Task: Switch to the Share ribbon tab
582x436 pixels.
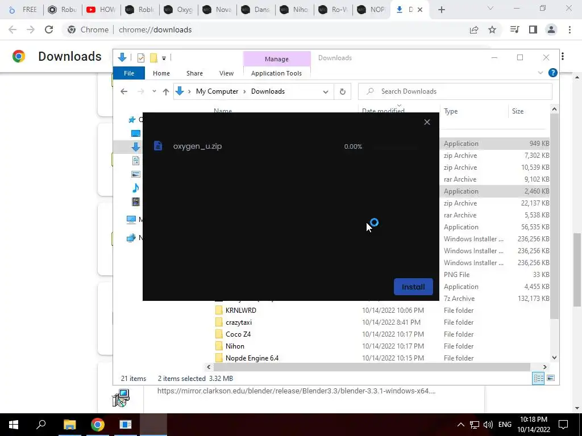Action: tap(194, 73)
